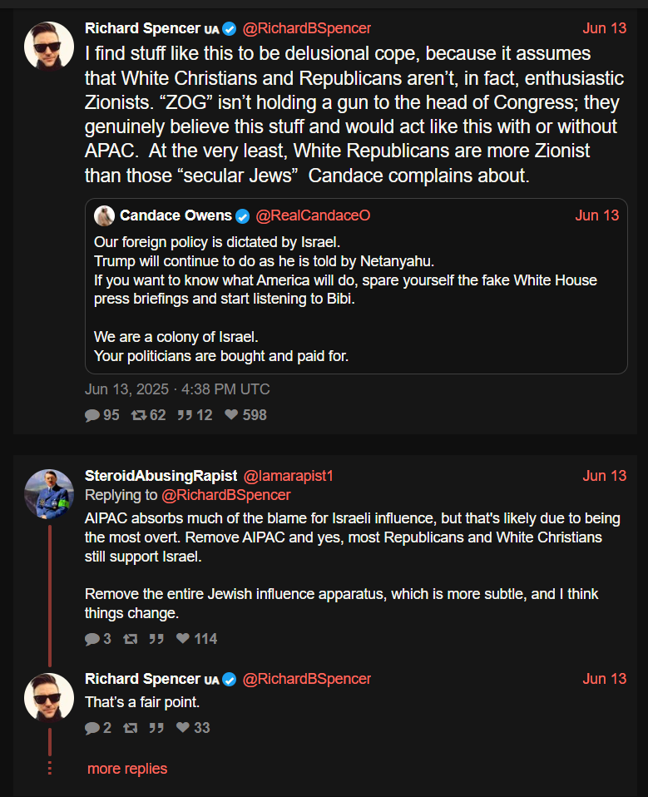648x797 pixels.
Task: Open the @RealCandaceO profile link
Action: pyautogui.click(x=313, y=215)
